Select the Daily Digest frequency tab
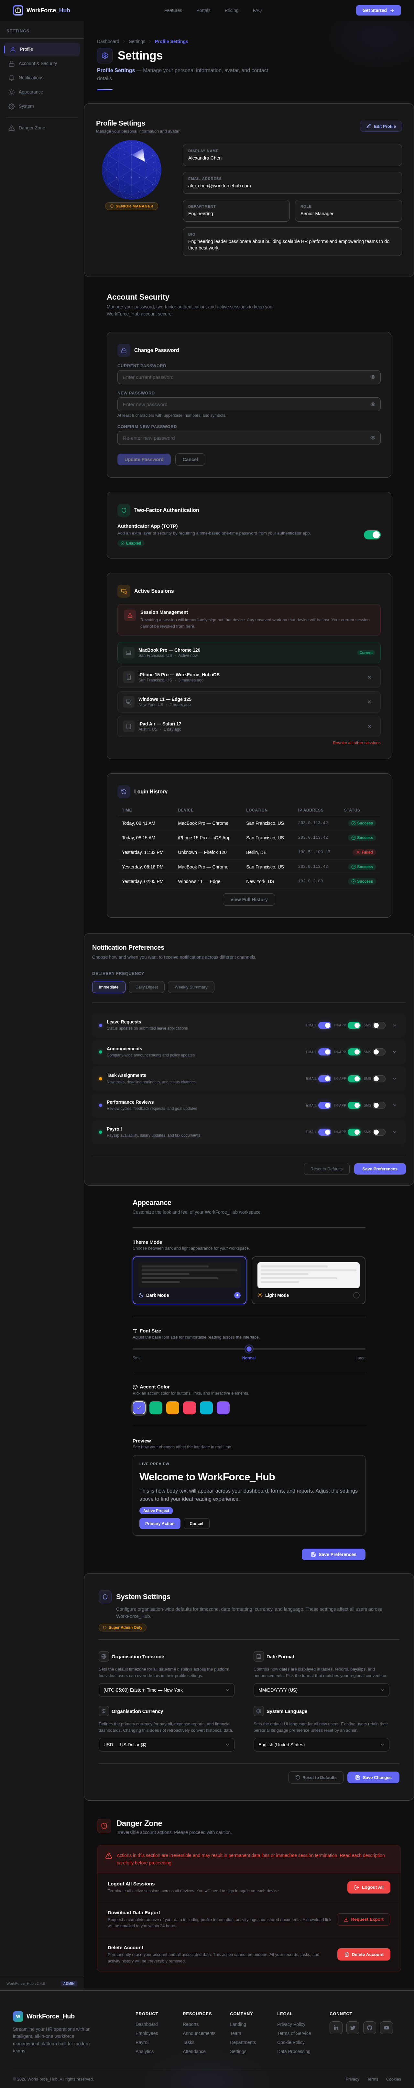 click(x=147, y=987)
